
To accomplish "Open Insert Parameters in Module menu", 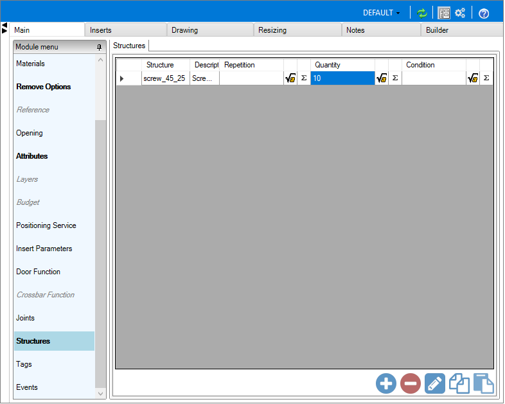I will click(x=54, y=249).
